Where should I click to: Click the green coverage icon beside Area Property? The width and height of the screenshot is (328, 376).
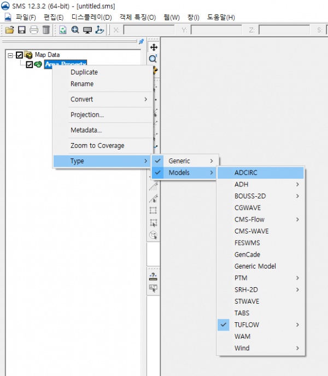pos(38,64)
